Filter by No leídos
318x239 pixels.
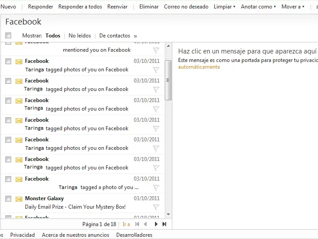coord(80,36)
